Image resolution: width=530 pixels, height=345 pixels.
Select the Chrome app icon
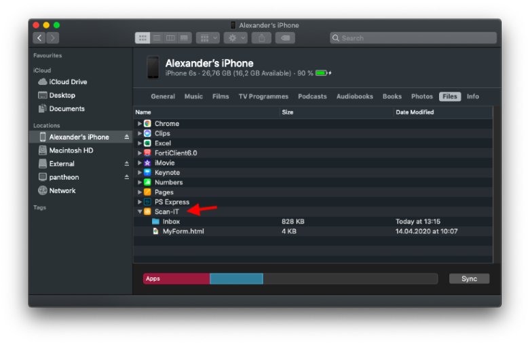point(147,123)
